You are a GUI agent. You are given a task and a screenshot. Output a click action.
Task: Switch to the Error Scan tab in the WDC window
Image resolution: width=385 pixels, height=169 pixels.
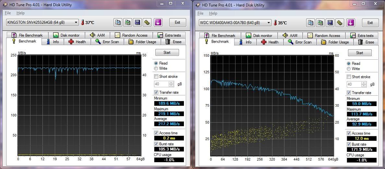[300, 42]
